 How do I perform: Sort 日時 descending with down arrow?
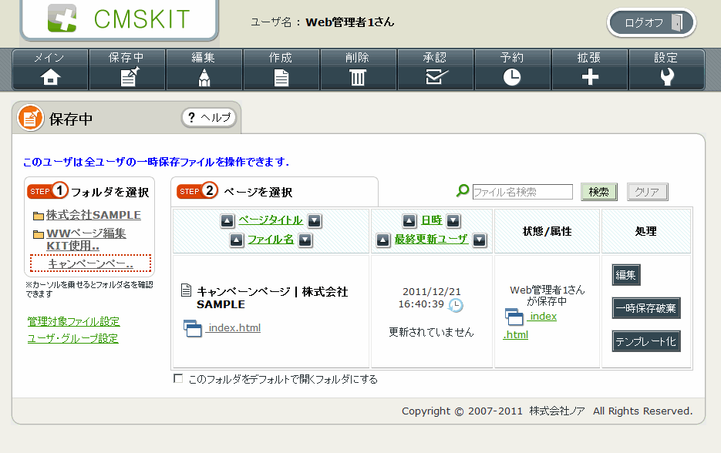point(453,221)
